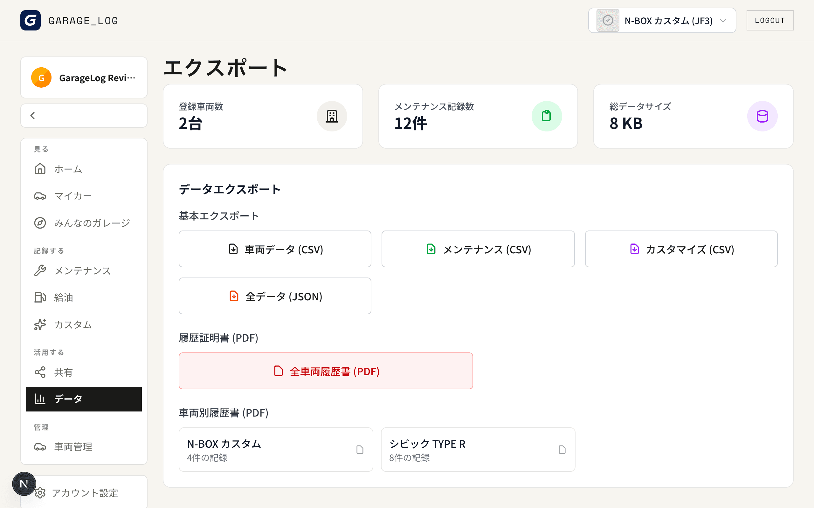Open ホーム in the sidebar
Screen dimensions: 814x508
(84, 169)
